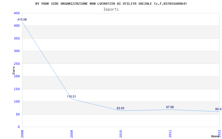Click the 'Anno' x-axis title
222x139 pixels.
215,136
